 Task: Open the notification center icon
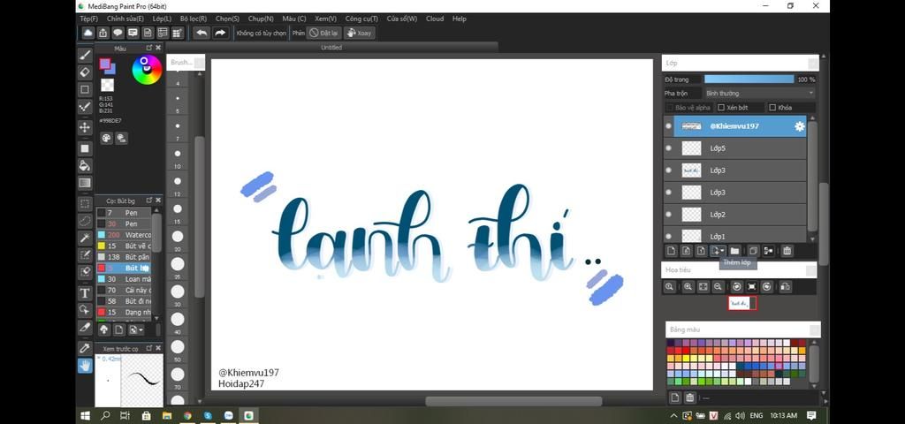[x=811, y=415]
